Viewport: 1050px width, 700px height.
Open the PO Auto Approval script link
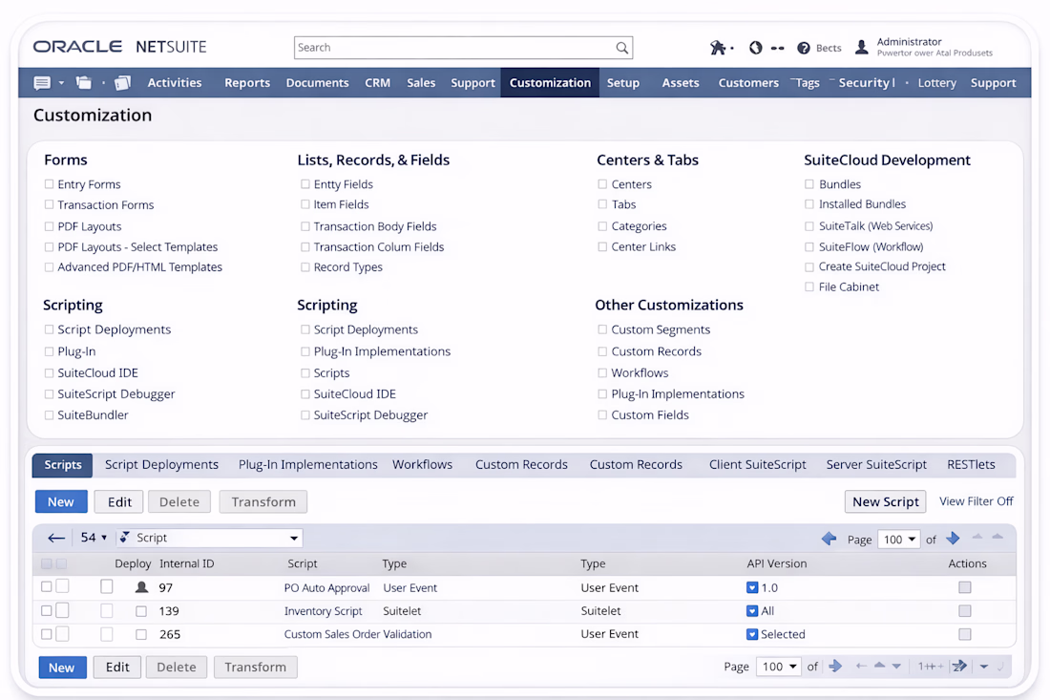click(x=326, y=587)
